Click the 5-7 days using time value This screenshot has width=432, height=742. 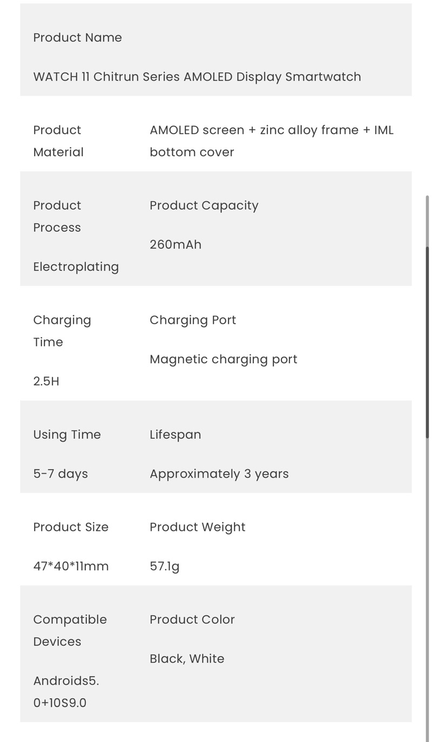tap(60, 474)
